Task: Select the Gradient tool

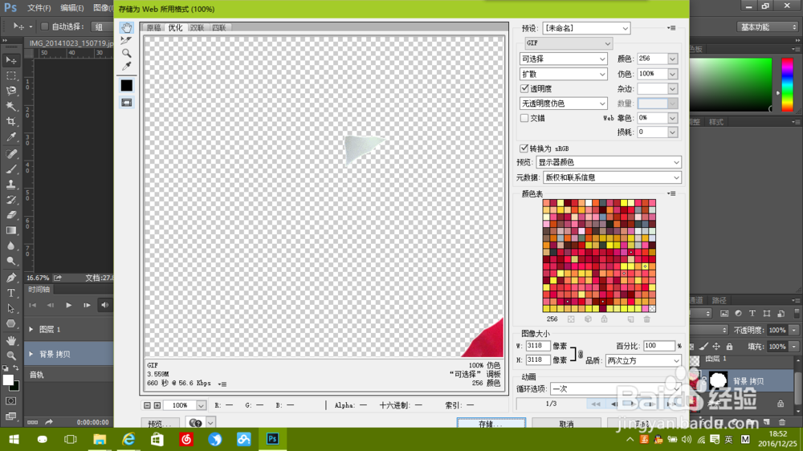Action: click(x=10, y=230)
